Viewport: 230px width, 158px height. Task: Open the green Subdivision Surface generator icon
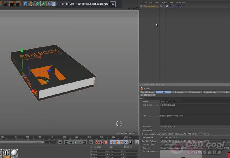tap(37, 3)
